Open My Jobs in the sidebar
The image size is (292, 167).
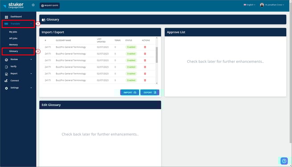tap(13, 32)
